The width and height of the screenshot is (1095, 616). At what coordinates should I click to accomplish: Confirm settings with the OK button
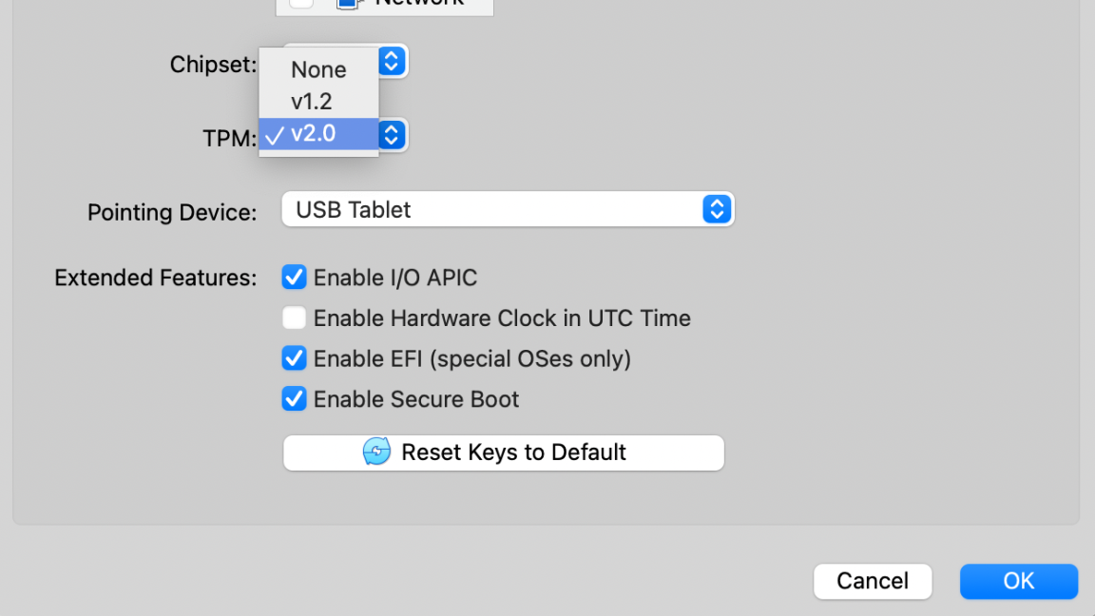(x=1018, y=581)
